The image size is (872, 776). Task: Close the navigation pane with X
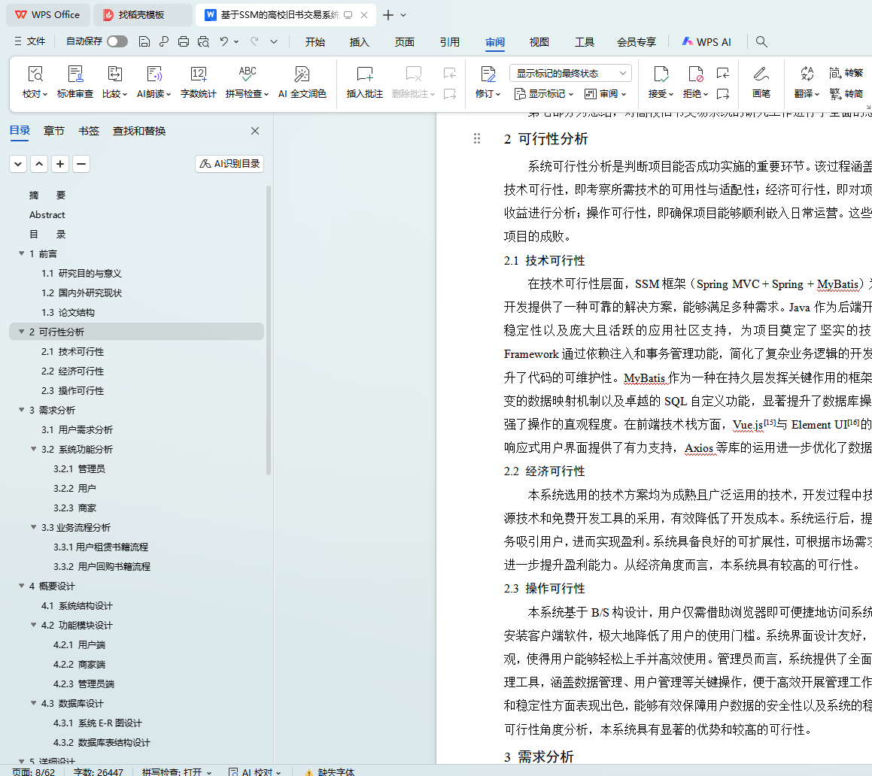[255, 131]
